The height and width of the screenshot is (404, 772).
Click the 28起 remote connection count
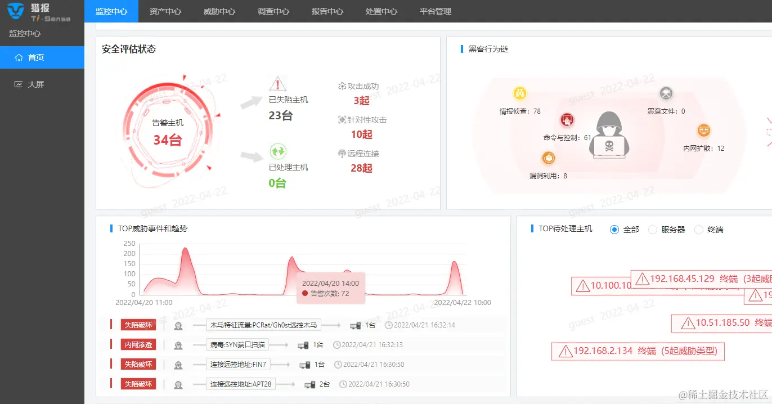(x=361, y=168)
